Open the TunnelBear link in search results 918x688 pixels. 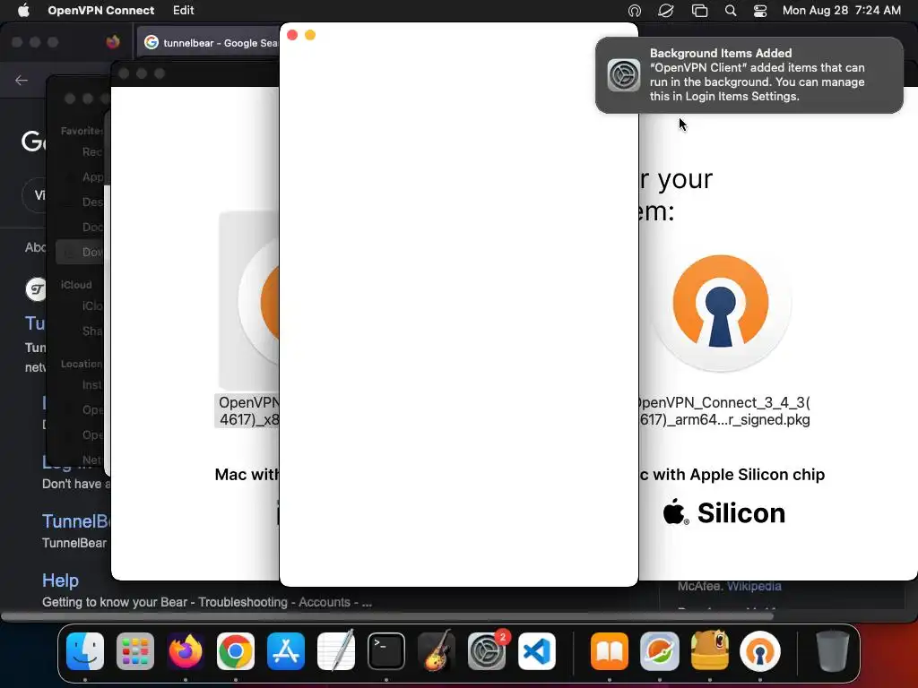75,521
